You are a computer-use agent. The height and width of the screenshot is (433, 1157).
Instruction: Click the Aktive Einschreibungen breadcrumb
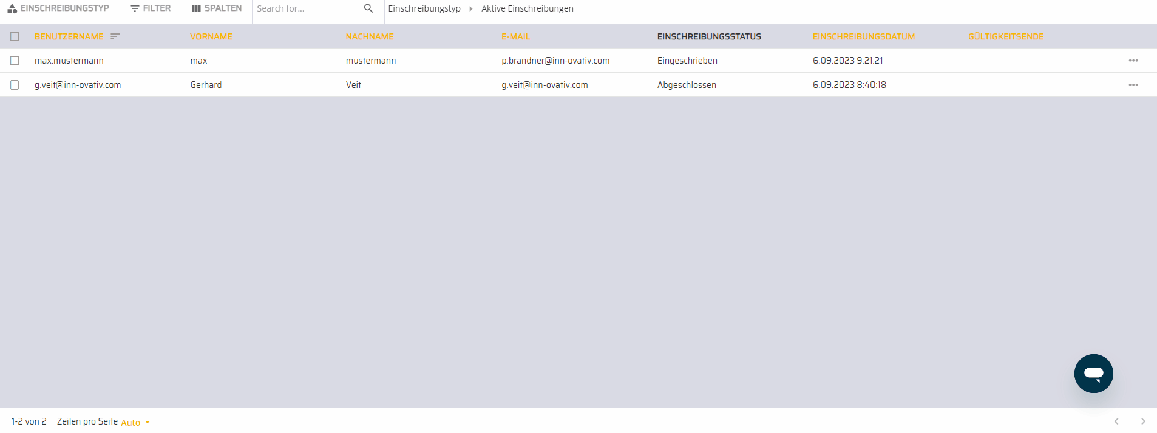[528, 8]
